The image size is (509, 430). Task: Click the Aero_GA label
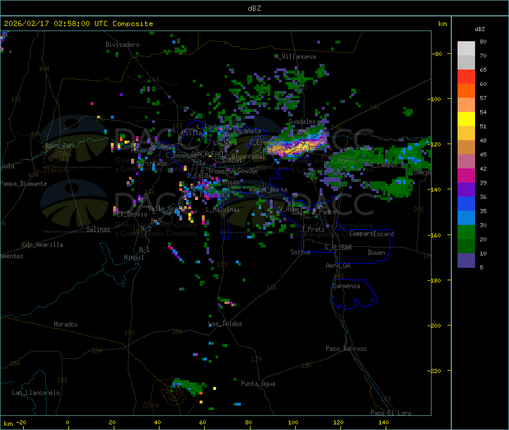pos(338,266)
